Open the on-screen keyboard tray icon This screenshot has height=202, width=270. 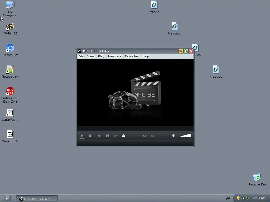click(228, 198)
